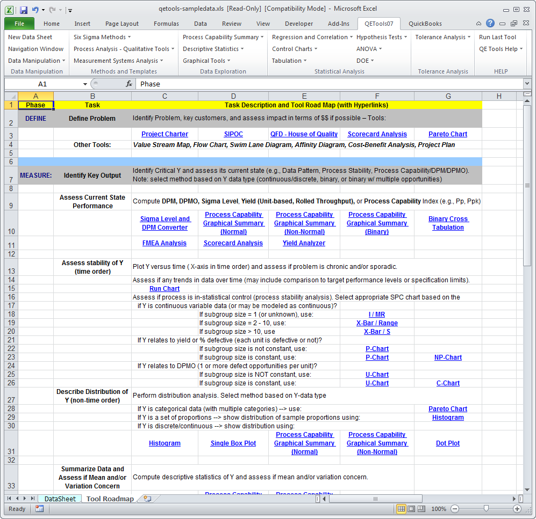Screen dimensions: 536x519
Task: Click the macro record status bar icon
Action: pos(39,509)
